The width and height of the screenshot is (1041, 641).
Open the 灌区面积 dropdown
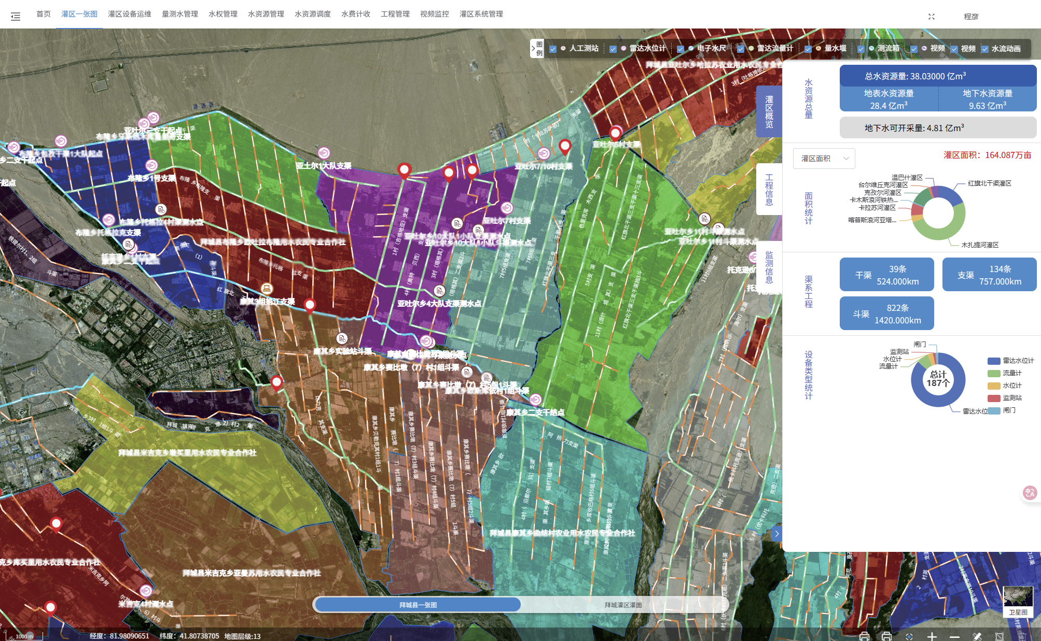[x=824, y=159]
